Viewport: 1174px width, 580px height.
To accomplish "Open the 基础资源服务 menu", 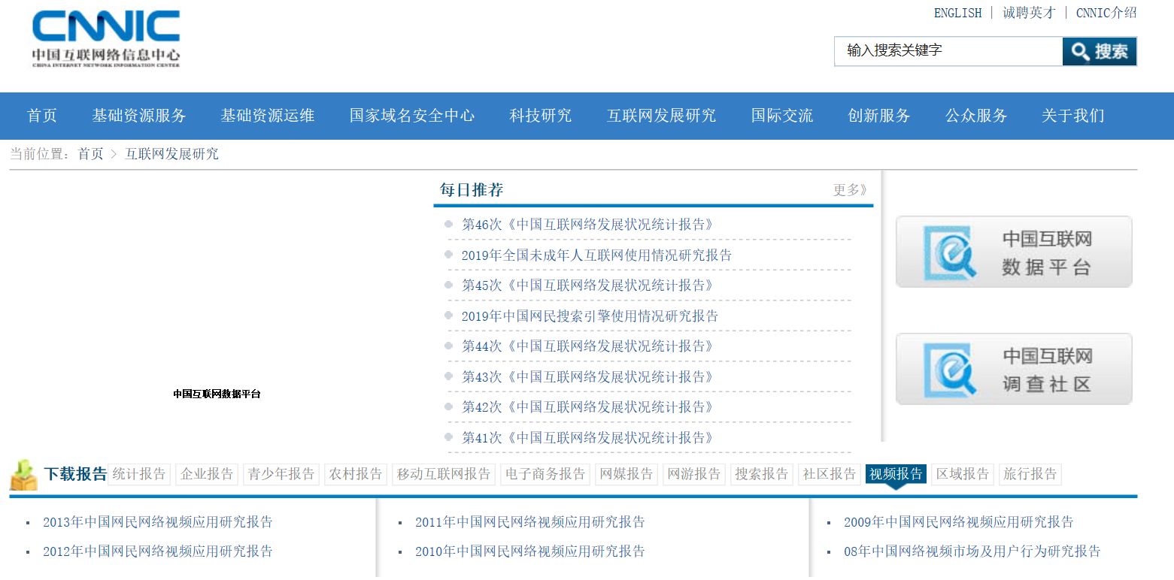I will pos(139,116).
